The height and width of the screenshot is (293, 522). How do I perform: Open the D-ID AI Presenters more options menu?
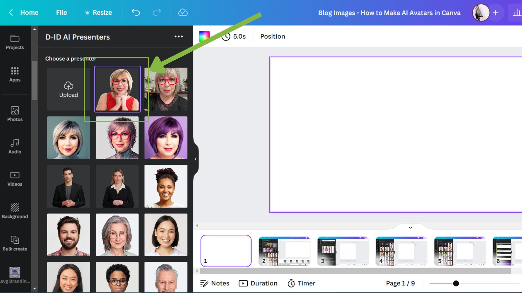pos(179,37)
